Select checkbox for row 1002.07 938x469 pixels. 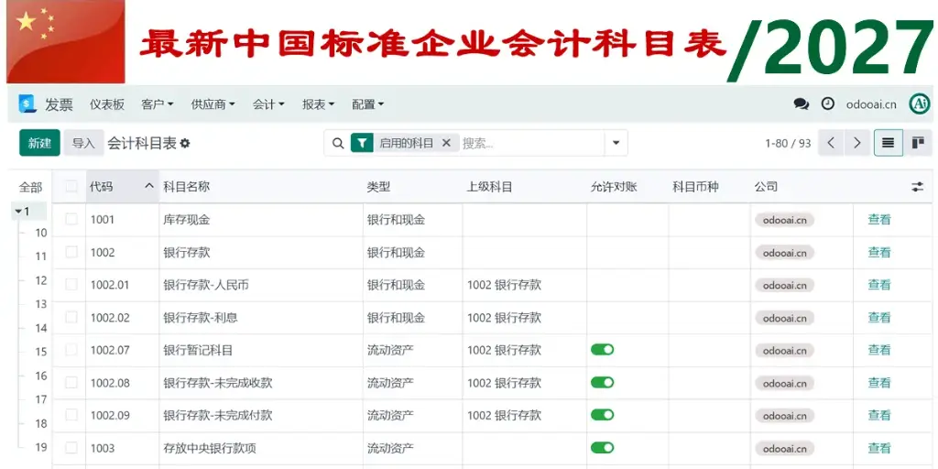[71, 349]
